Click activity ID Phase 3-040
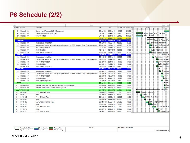 (25, 33)
